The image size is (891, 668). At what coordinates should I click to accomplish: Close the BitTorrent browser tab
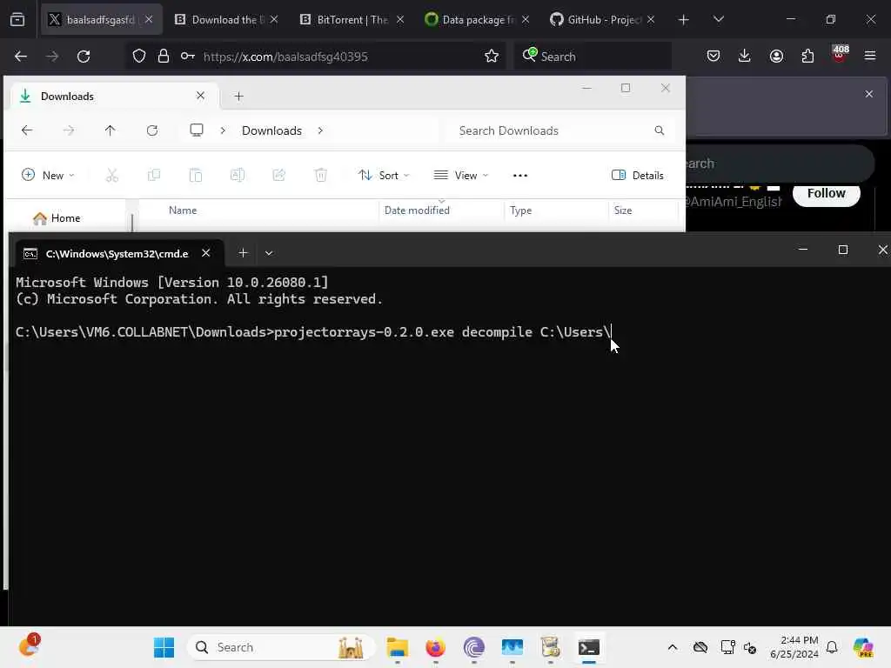point(400,19)
